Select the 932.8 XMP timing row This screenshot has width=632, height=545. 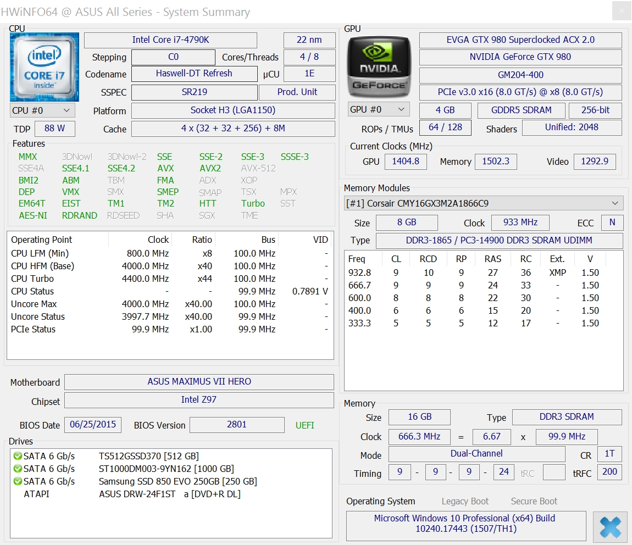tap(483, 272)
